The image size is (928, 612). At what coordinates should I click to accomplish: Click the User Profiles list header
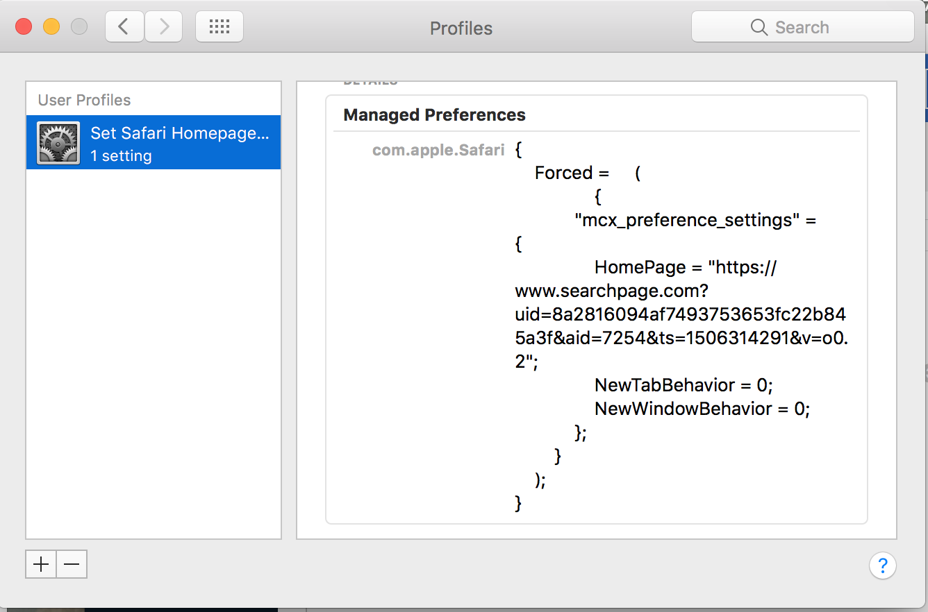[x=84, y=100]
